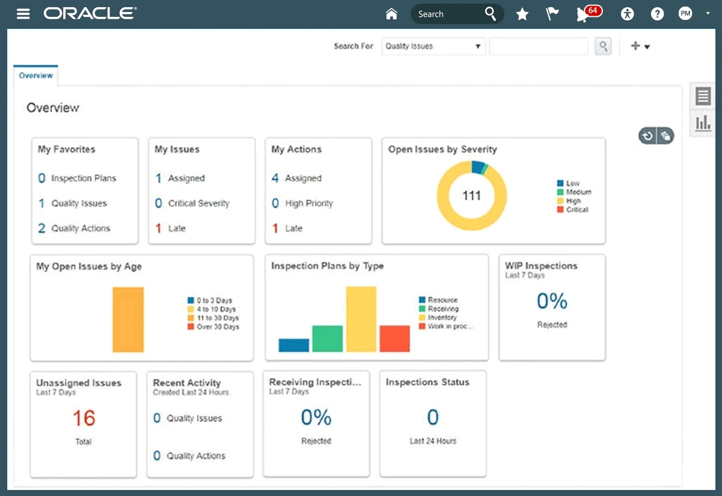Open Favorites star icon in header
The image size is (722, 496).
pos(522,14)
